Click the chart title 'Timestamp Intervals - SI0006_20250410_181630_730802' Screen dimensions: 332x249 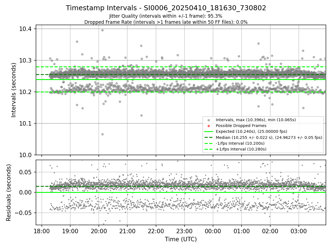(x=166, y=8)
